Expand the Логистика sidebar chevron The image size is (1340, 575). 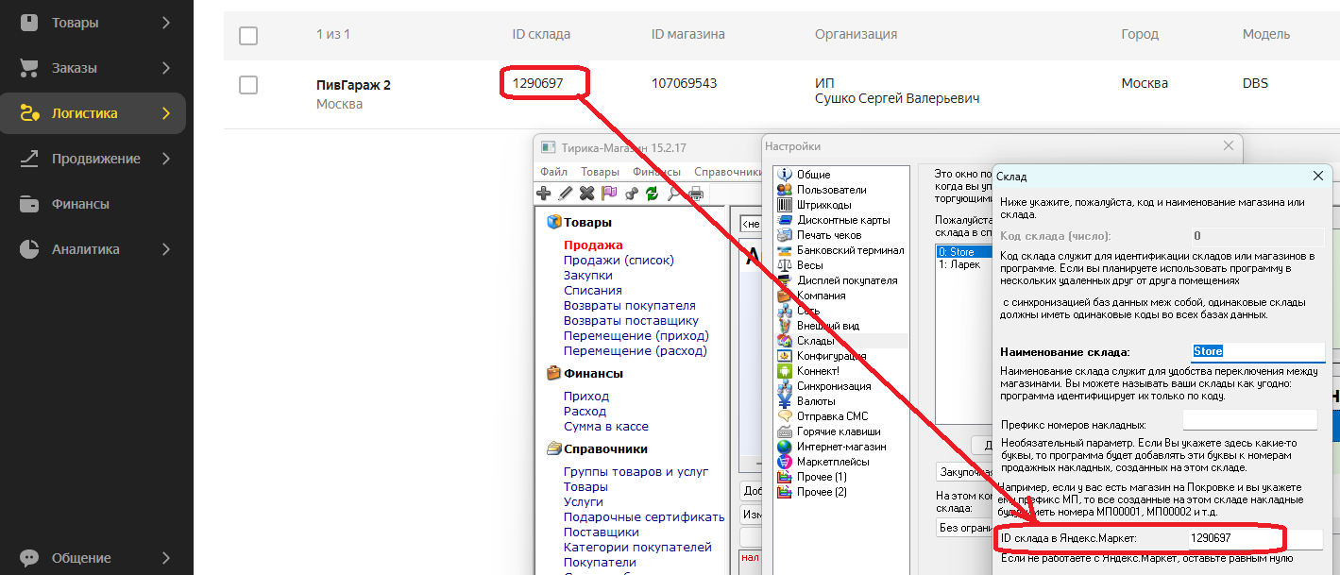tap(166, 113)
